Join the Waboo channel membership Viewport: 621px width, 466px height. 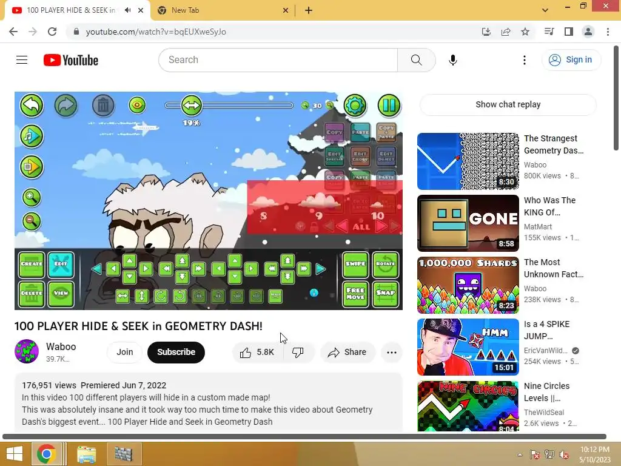[125, 353]
